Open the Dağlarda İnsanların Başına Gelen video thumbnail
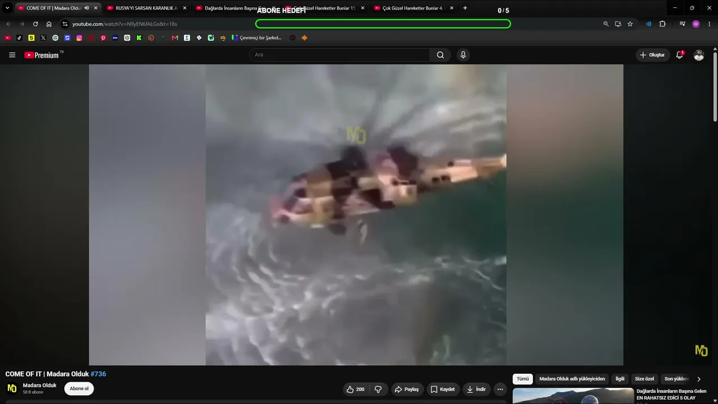Viewport: 718px width, 404px height. [x=573, y=396]
